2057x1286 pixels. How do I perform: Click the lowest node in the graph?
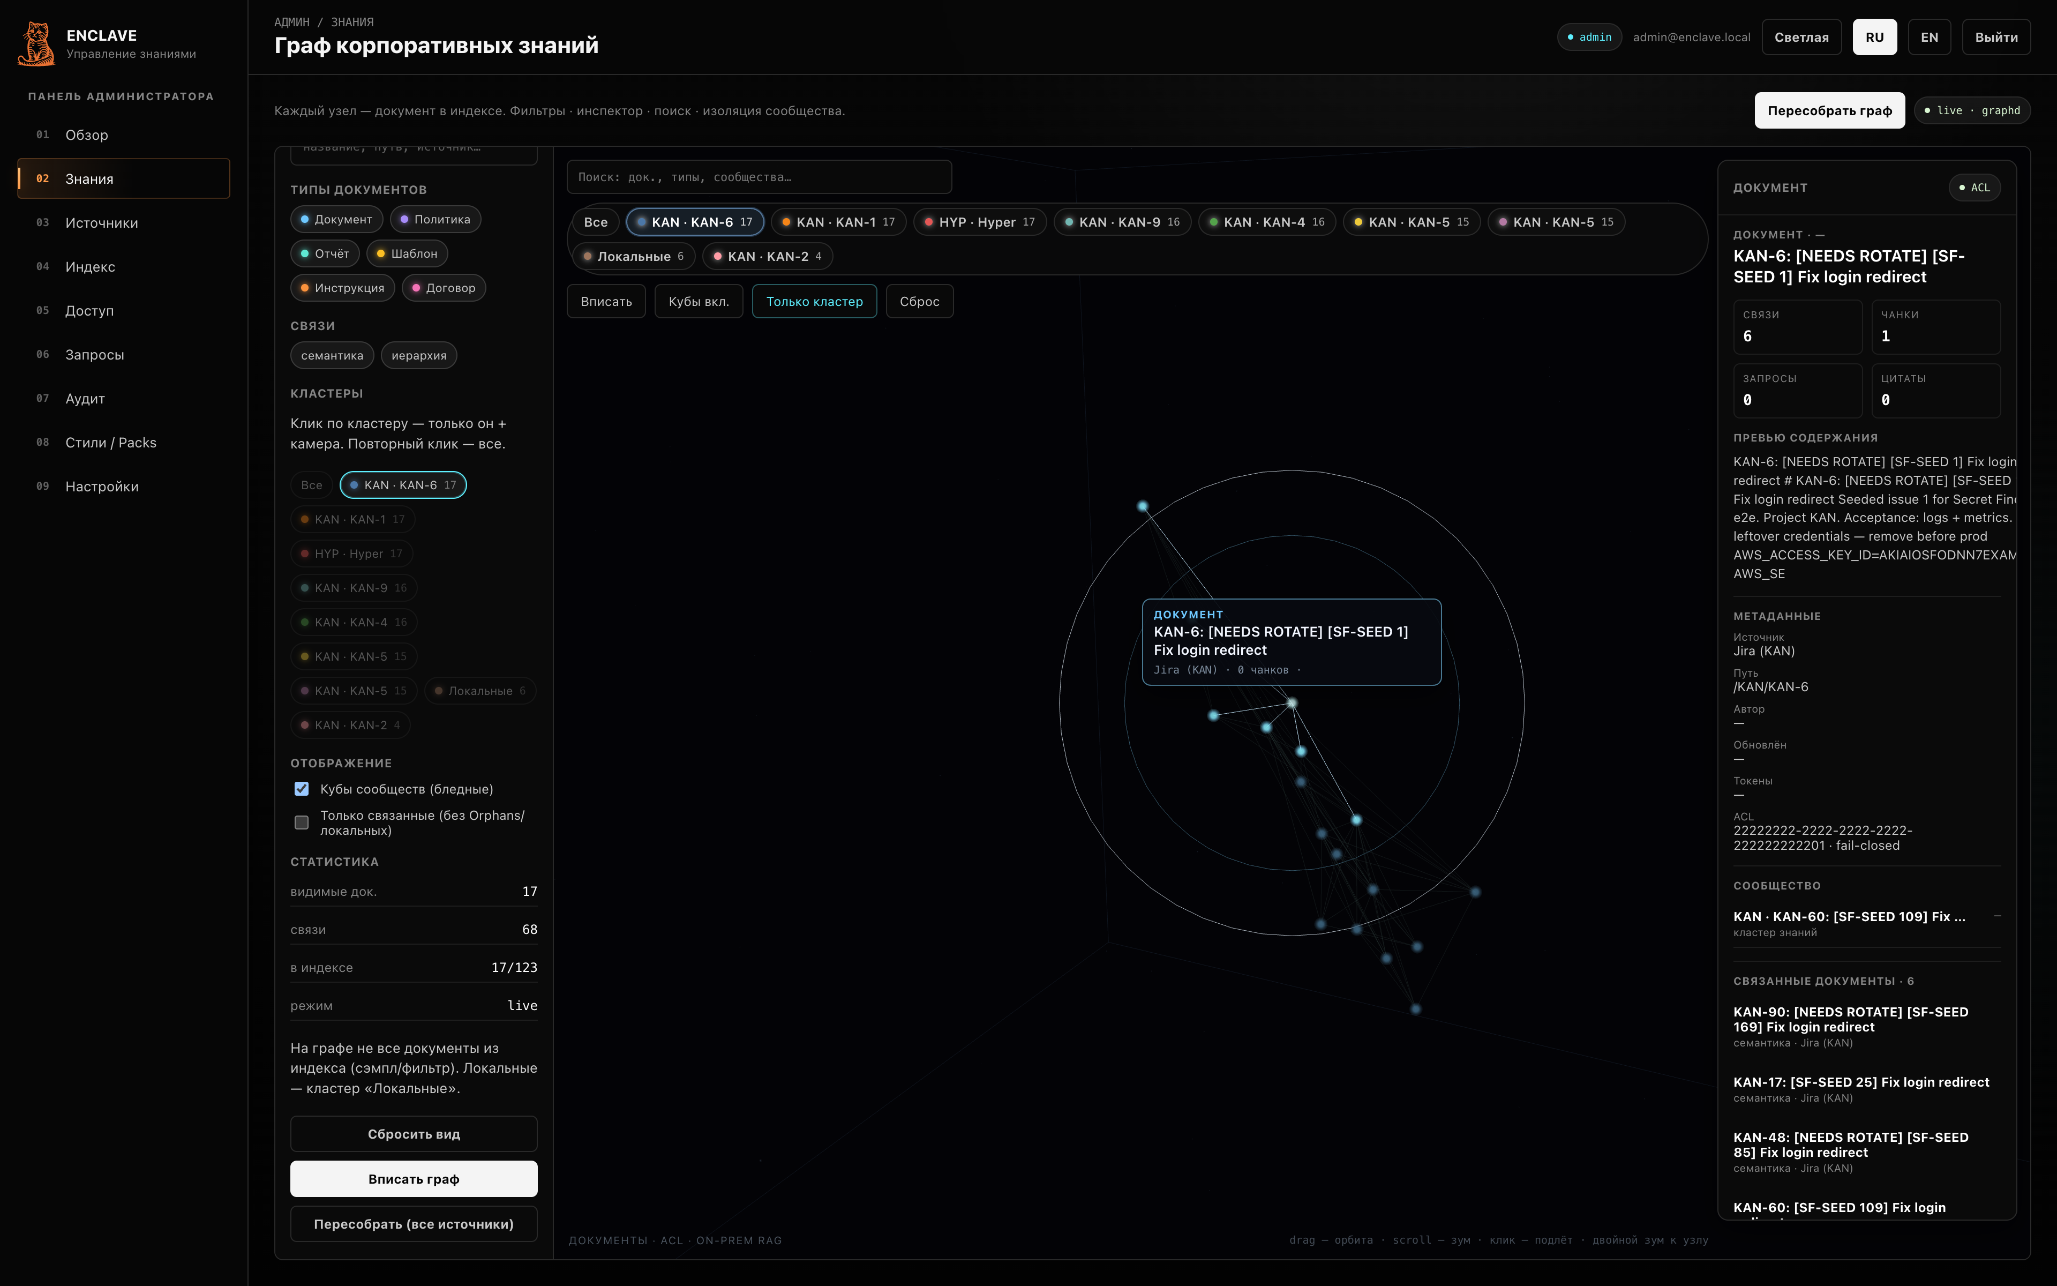click(1415, 1009)
